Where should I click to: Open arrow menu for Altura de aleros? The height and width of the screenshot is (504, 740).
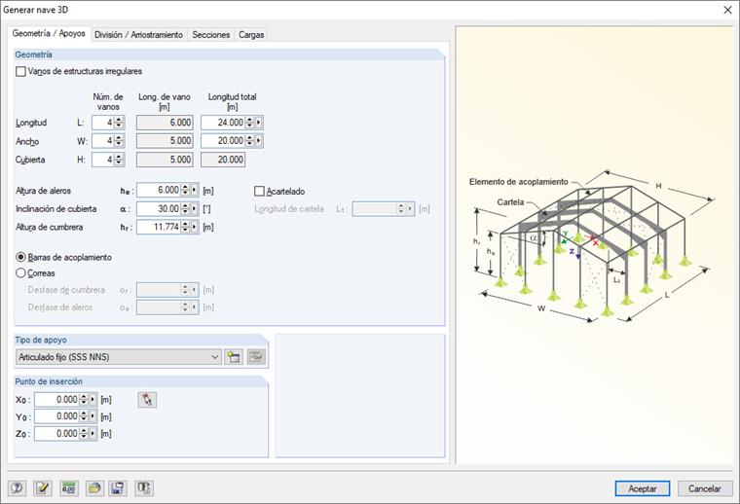click(195, 190)
